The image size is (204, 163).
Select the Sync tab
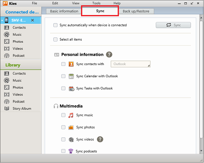point(100,11)
